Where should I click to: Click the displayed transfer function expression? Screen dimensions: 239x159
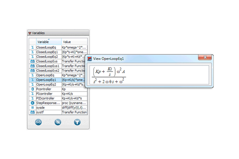click(109, 75)
